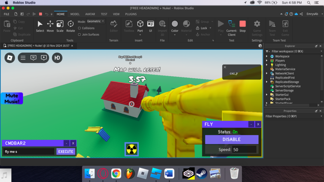This screenshot has height=182, width=324.
Task: Minimize the CMDBAR2 window
Action: [x=66, y=143]
